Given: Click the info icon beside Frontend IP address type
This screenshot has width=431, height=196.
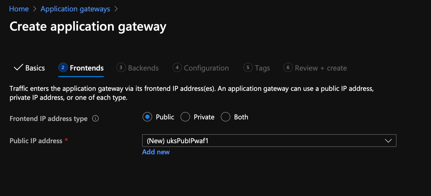Looking at the screenshot, I should click(95, 118).
